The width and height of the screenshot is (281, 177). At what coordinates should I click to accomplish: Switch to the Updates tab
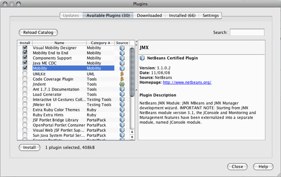tap(71, 16)
